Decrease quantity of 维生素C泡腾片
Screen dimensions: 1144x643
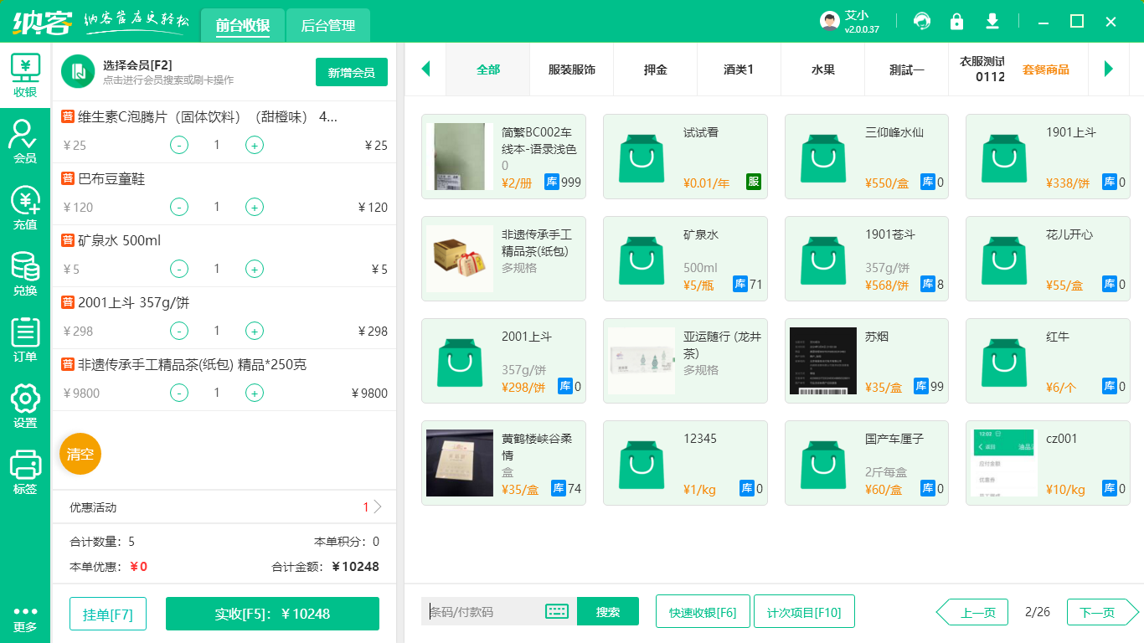179,145
